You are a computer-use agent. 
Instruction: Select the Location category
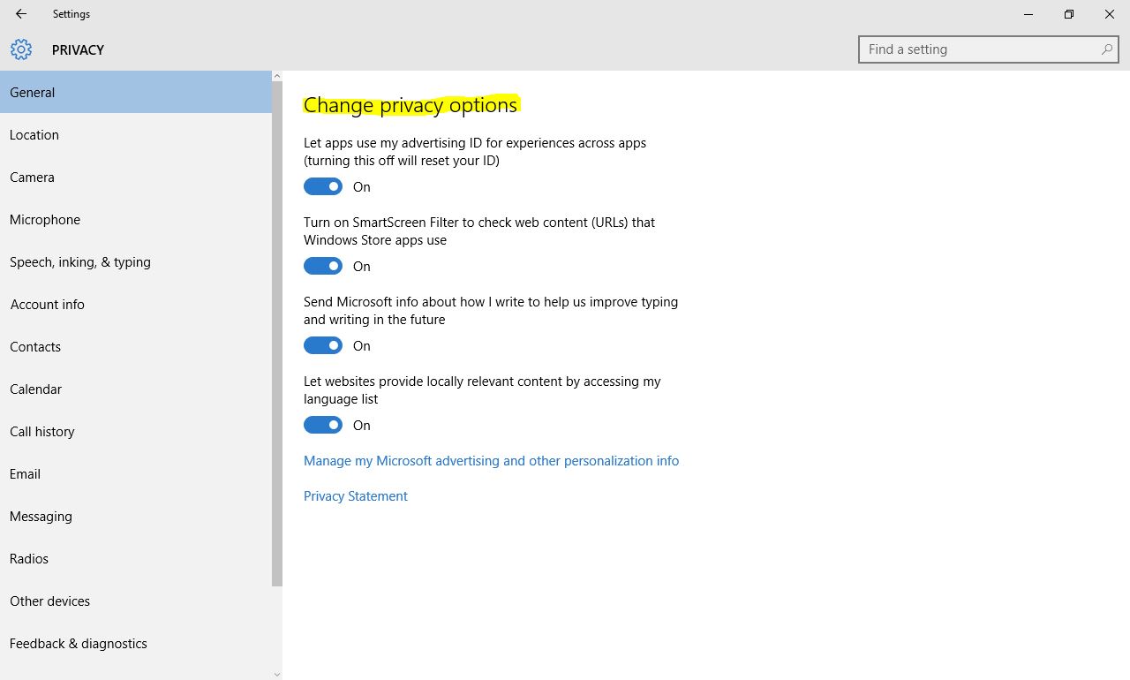coord(34,135)
